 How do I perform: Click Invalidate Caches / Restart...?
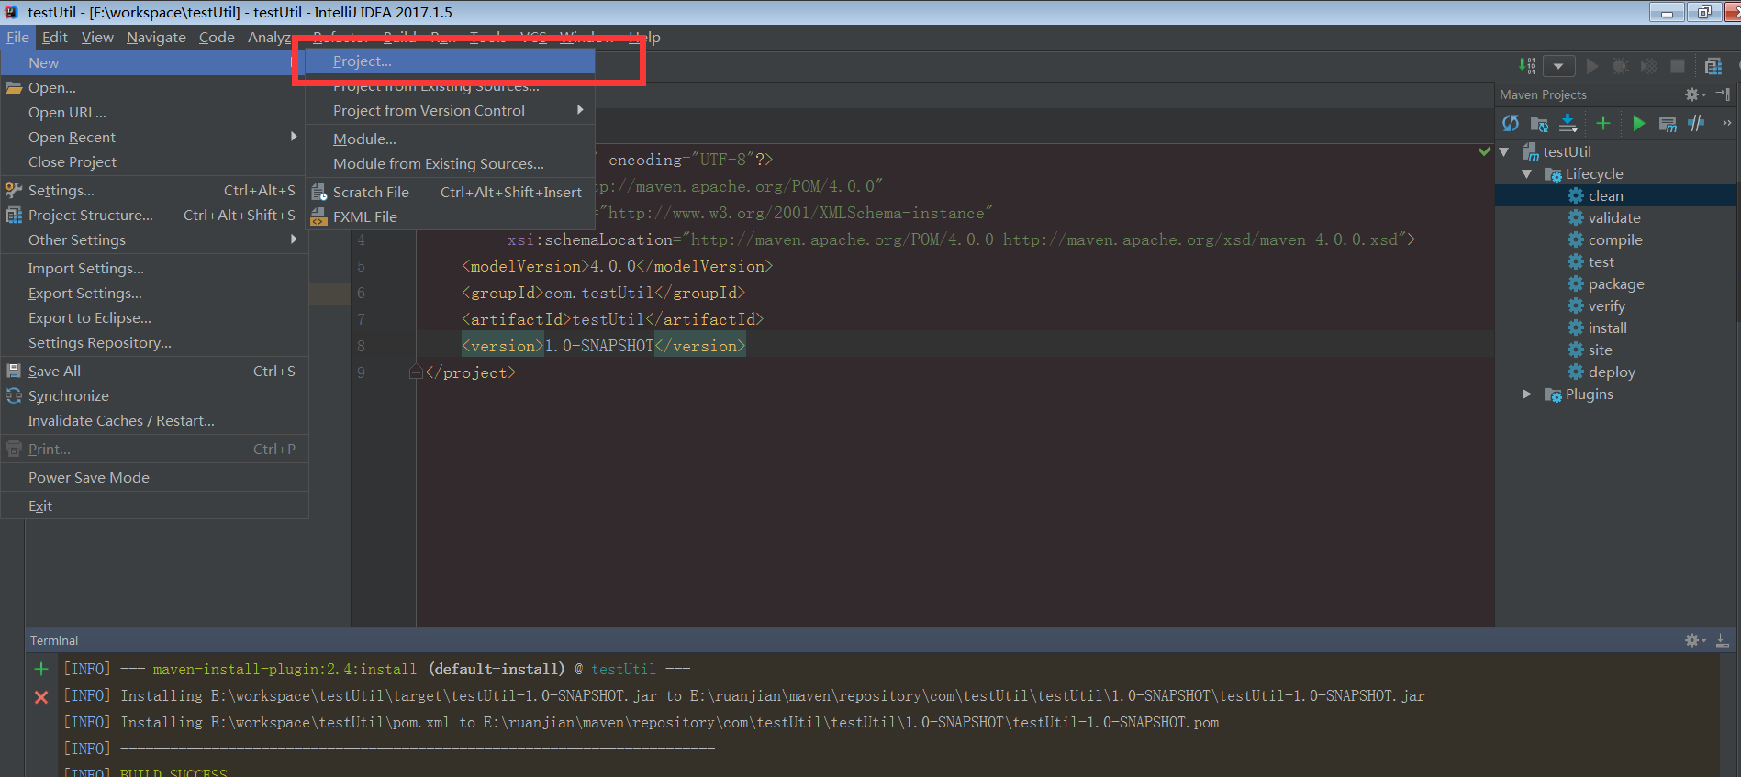tap(154, 420)
